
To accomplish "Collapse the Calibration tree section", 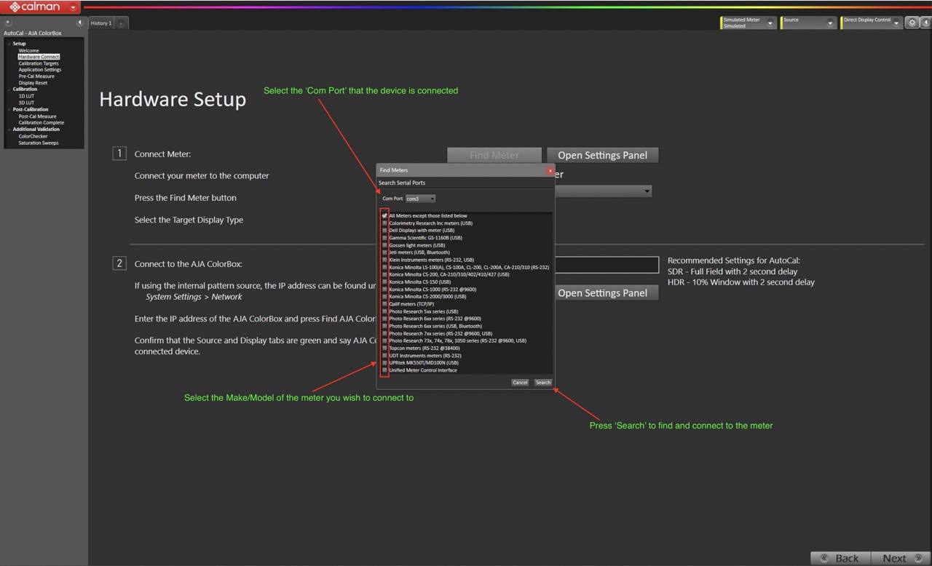I will pyautogui.click(x=9, y=89).
